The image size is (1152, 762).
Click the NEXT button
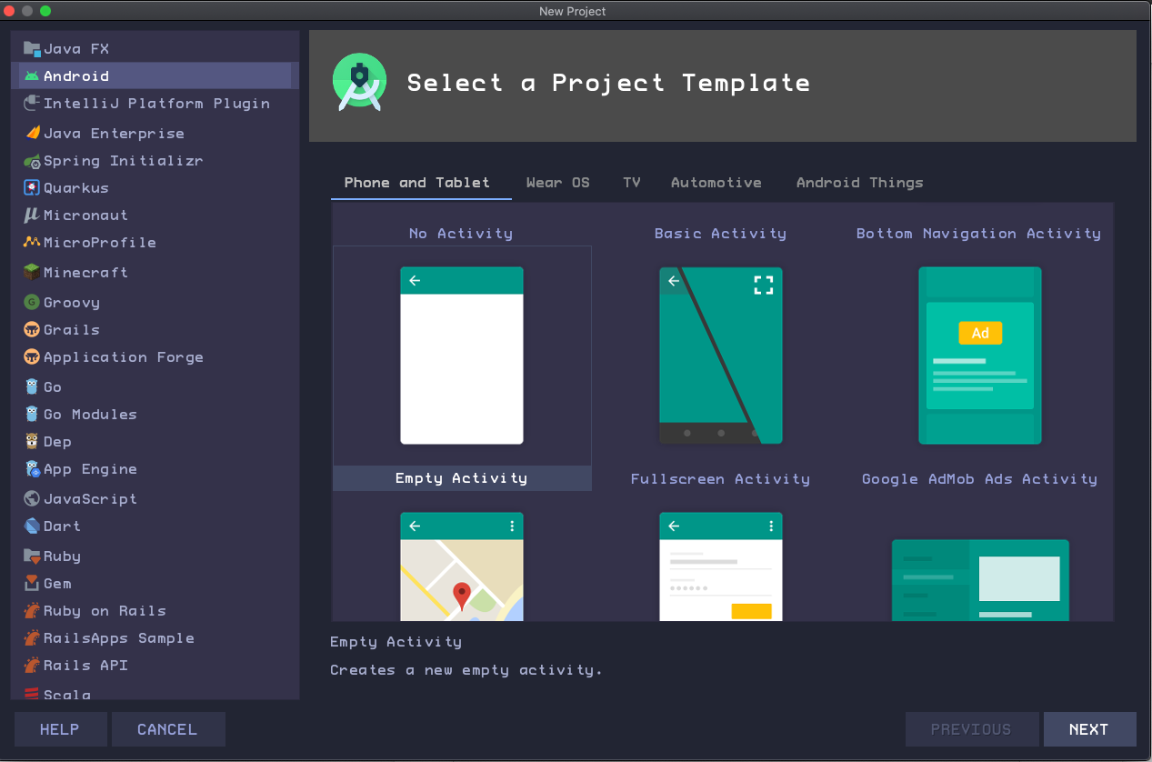tap(1089, 729)
